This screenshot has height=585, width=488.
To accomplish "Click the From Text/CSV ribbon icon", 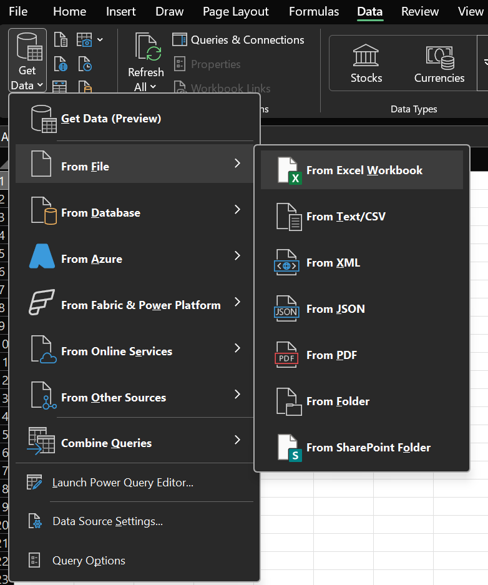I will [x=61, y=41].
